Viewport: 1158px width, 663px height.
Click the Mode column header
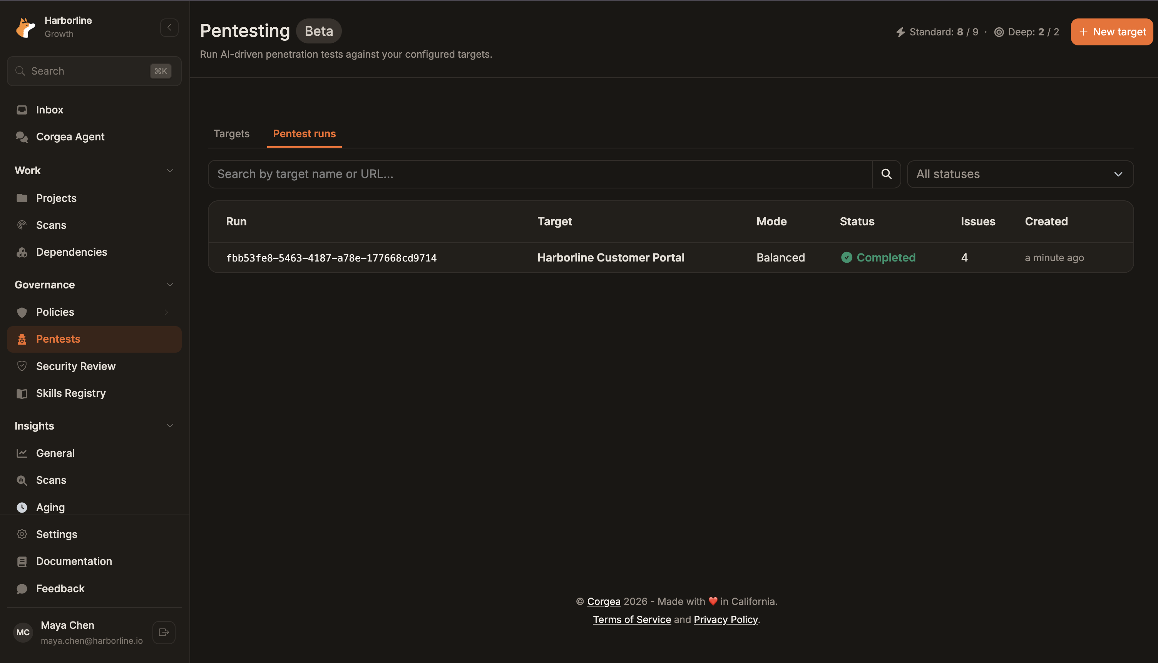771,222
